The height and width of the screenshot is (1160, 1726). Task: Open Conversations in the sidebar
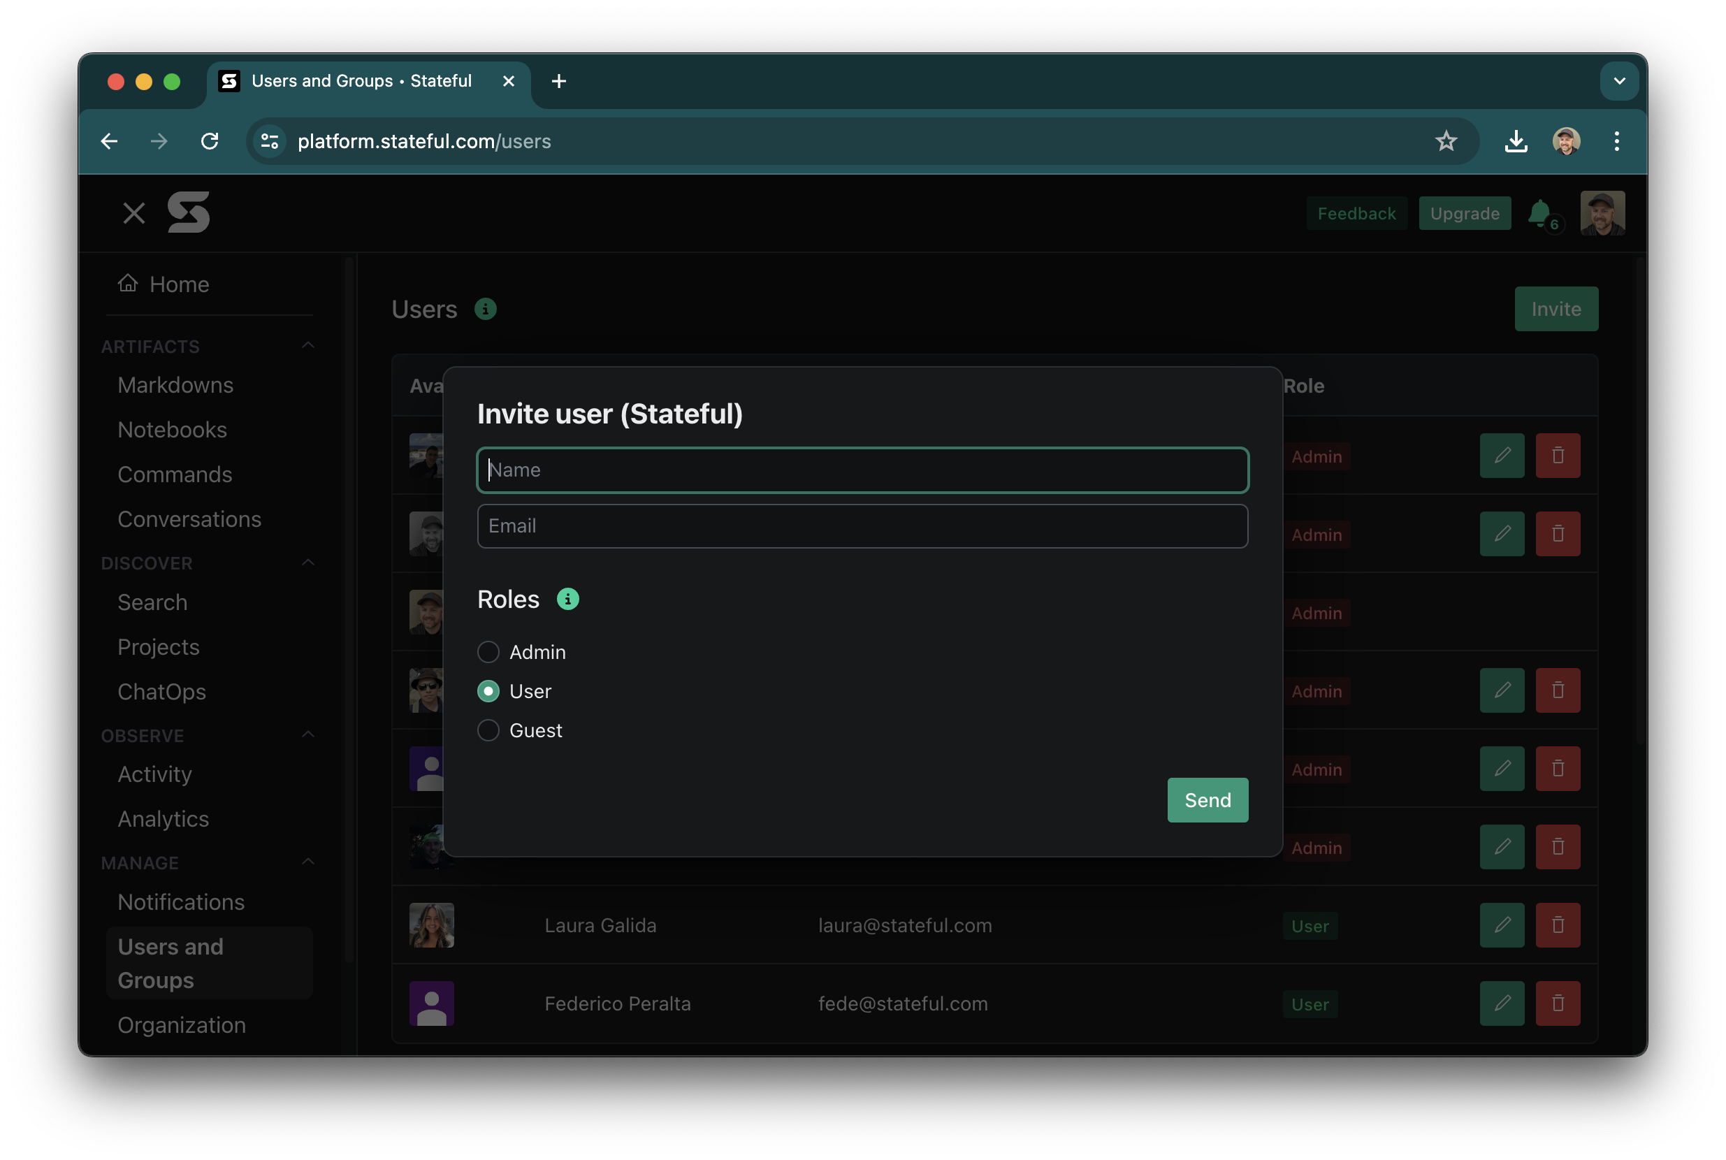pos(189,519)
